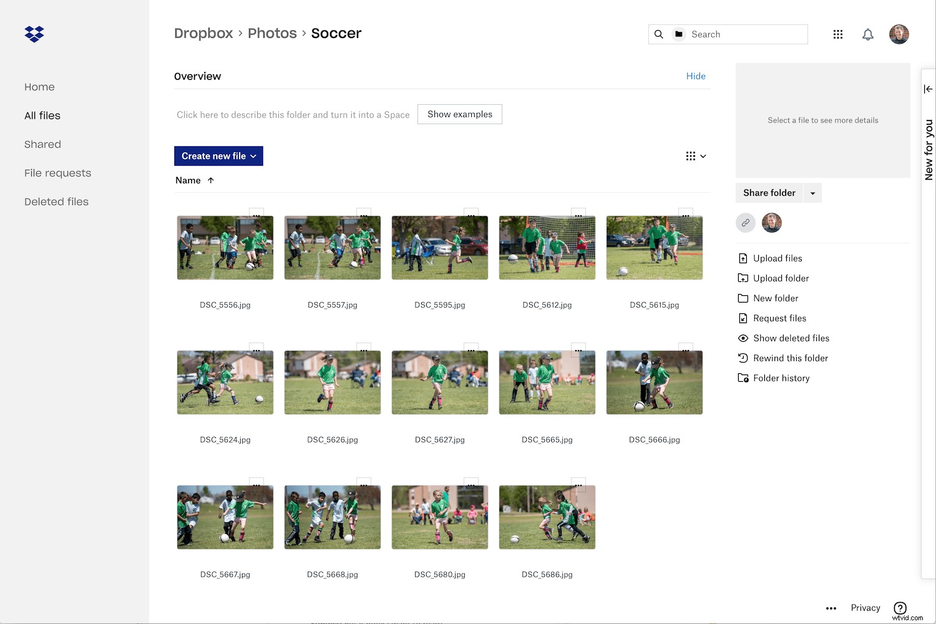Viewport: 936px width, 624px height.
Task: Open the apps grid launcher
Action: 838,34
